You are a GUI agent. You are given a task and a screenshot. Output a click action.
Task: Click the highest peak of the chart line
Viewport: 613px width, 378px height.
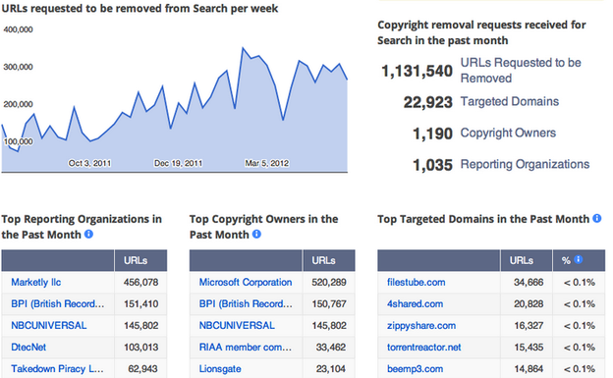(x=243, y=48)
